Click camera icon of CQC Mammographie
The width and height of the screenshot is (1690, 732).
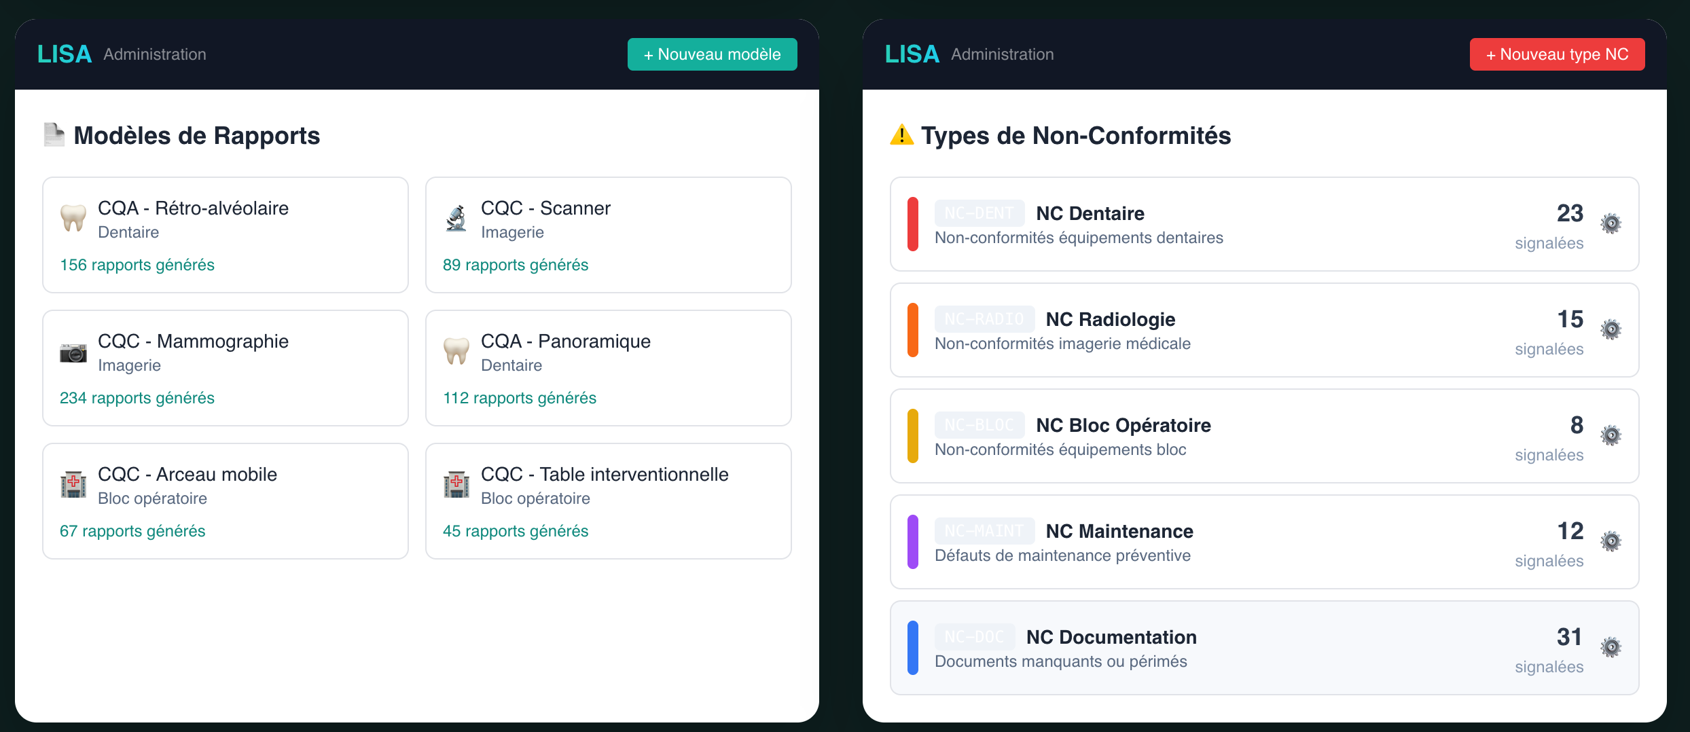[73, 352]
